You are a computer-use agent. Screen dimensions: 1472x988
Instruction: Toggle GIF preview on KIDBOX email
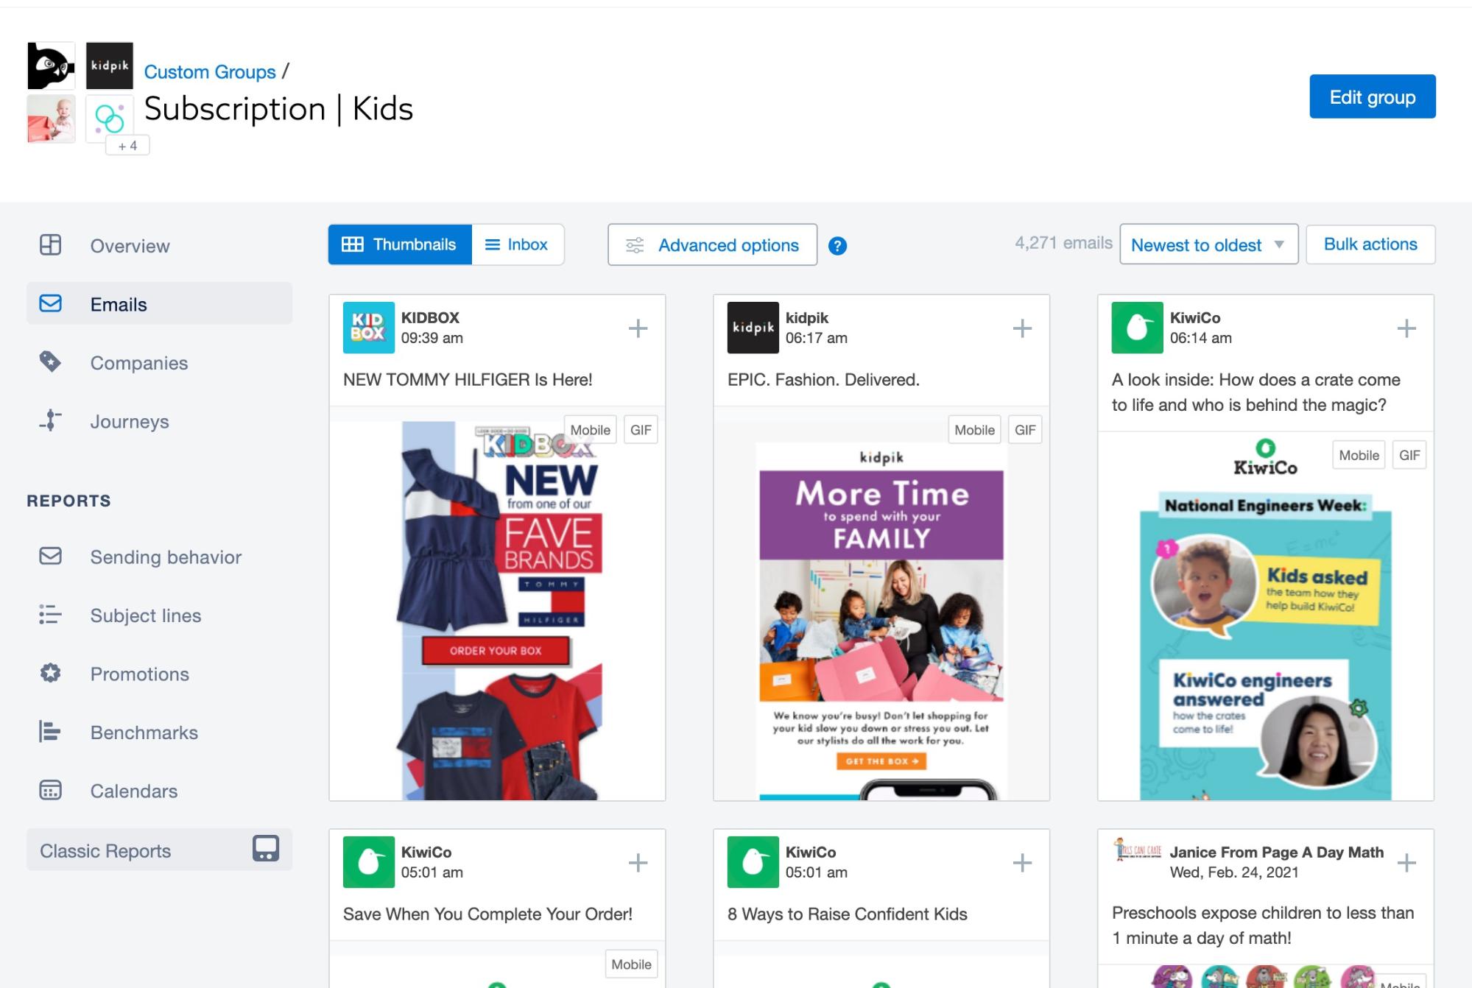tap(641, 430)
